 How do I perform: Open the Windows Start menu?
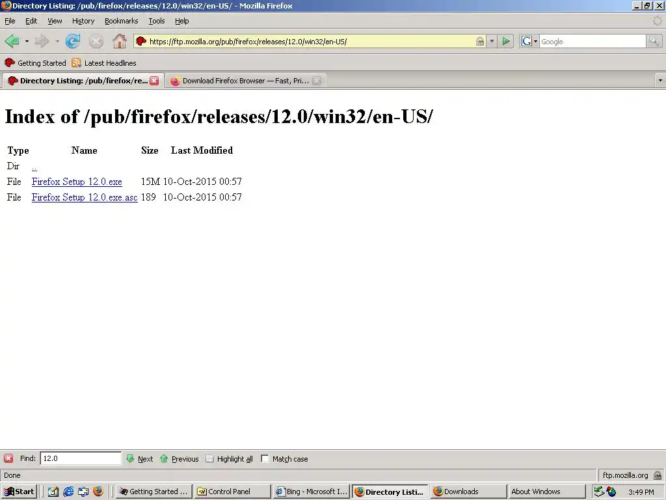[x=19, y=492]
